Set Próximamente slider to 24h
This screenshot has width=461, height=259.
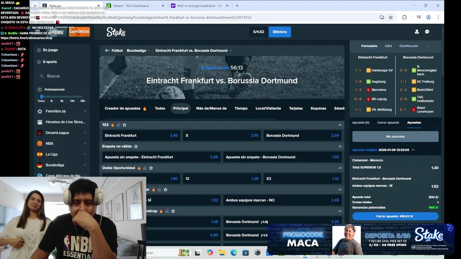point(72,101)
